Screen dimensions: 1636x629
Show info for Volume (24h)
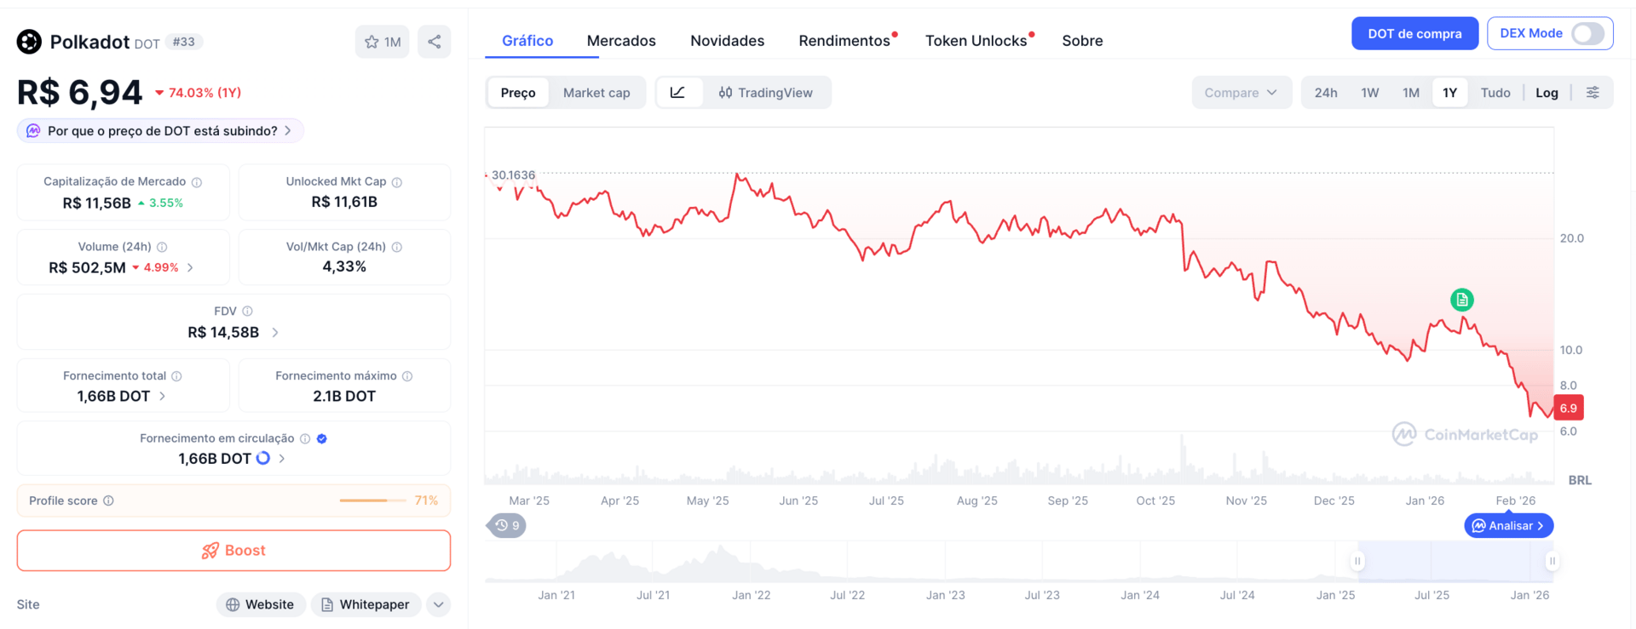[162, 247]
